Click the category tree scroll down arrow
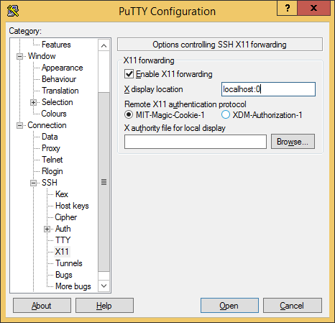This screenshot has width=335, height=323. point(104,286)
